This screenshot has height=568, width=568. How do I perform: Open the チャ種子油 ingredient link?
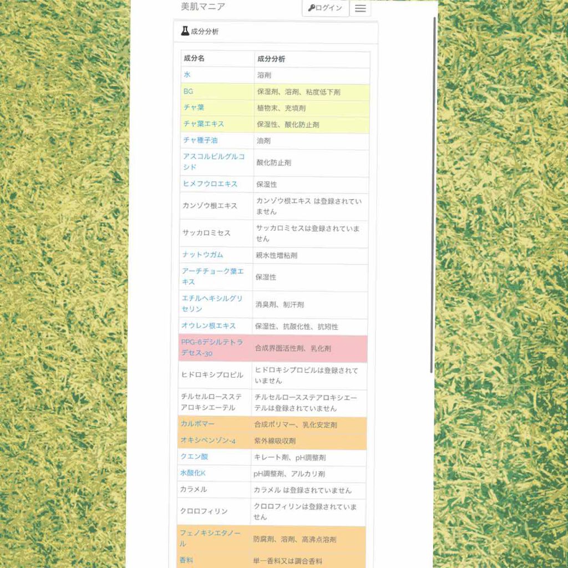[x=200, y=140]
